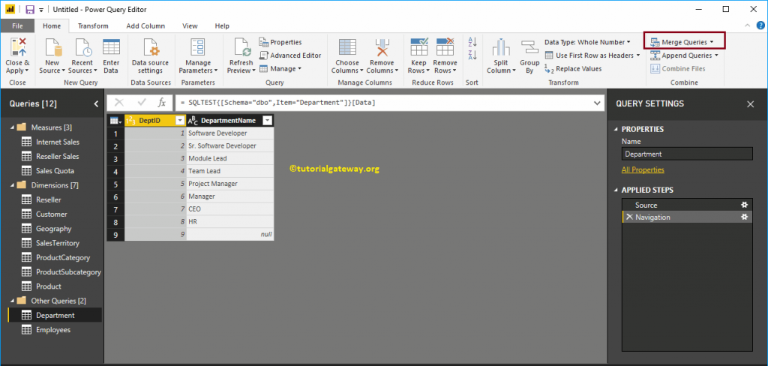Click the Remove Columns icon
Screen dimensions: 768x366
382,47
